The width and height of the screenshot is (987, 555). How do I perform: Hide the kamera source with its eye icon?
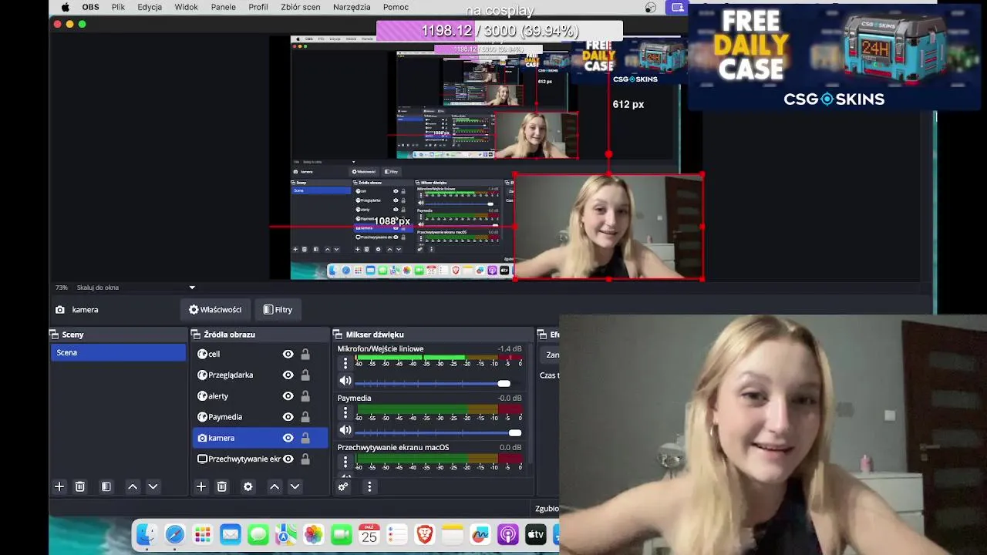[288, 438]
